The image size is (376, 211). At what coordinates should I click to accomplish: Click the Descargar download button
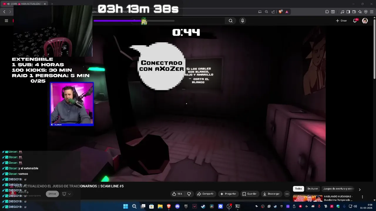pyautogui.click(x=271, y=194)
